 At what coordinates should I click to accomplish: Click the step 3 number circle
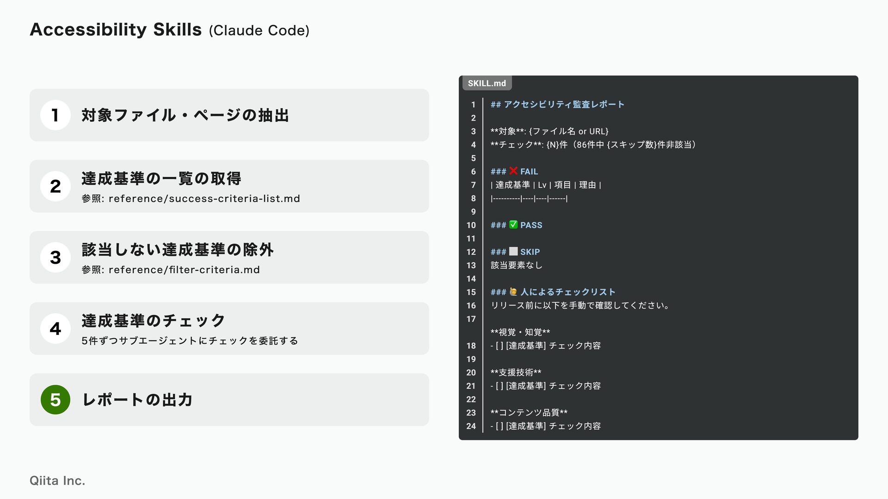(55, 257)
